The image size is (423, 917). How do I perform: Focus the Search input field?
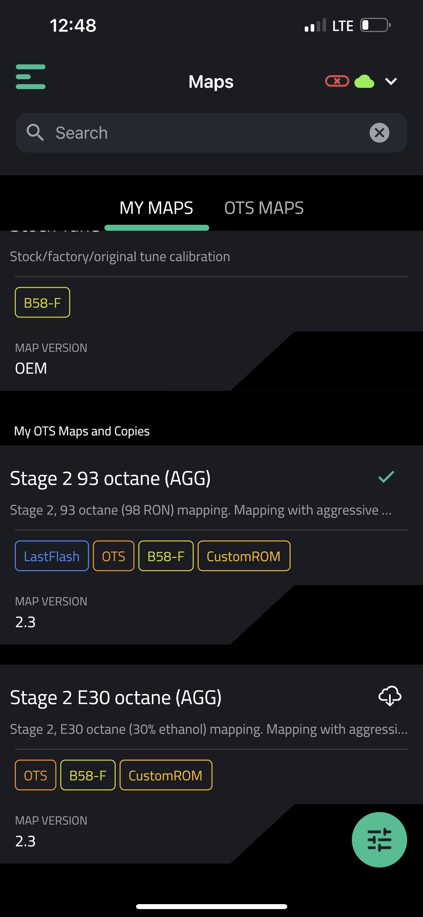206,133
